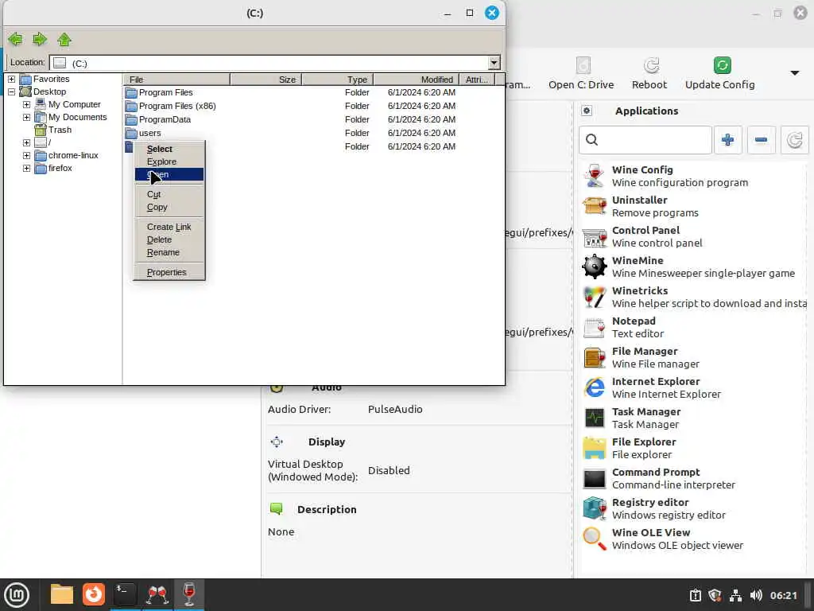Choose Create Link in context menu
Image resolution: width=814 pixels, height=611 pixels.
pos(169,227)
